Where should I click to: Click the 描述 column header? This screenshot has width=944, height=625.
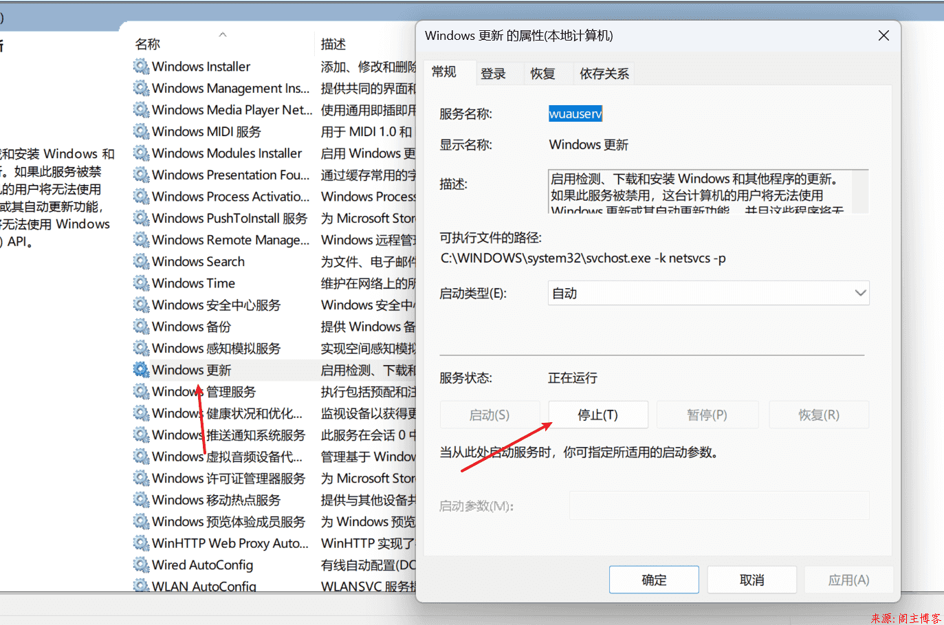point(333,44)
